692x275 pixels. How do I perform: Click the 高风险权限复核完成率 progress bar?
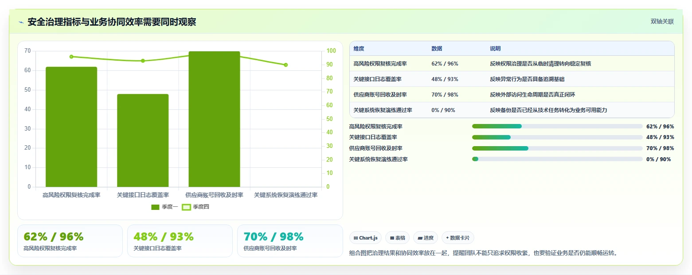click(557, 126)
